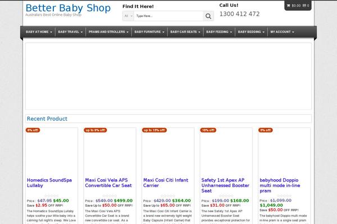Focus the Type Here search field
Viewport: 337px width, 224px height.
[168, 16]
